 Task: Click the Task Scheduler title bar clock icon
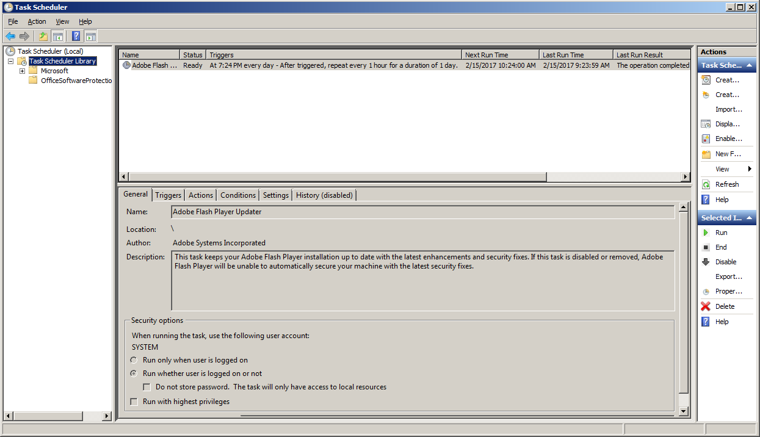tap(8, 7)
